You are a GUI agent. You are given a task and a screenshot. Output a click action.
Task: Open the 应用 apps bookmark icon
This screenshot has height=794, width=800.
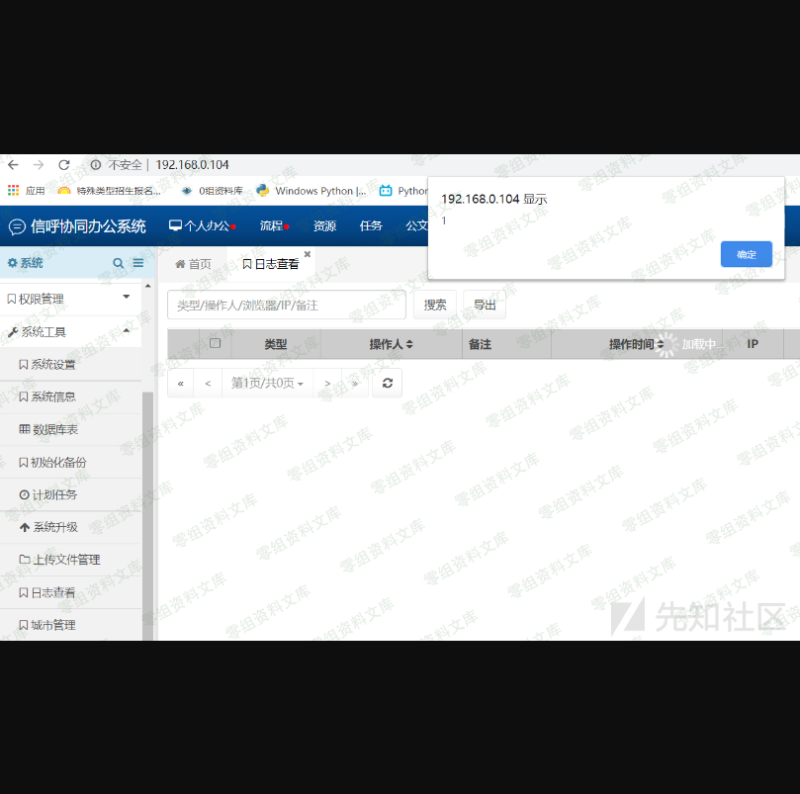tap(14, 191)
